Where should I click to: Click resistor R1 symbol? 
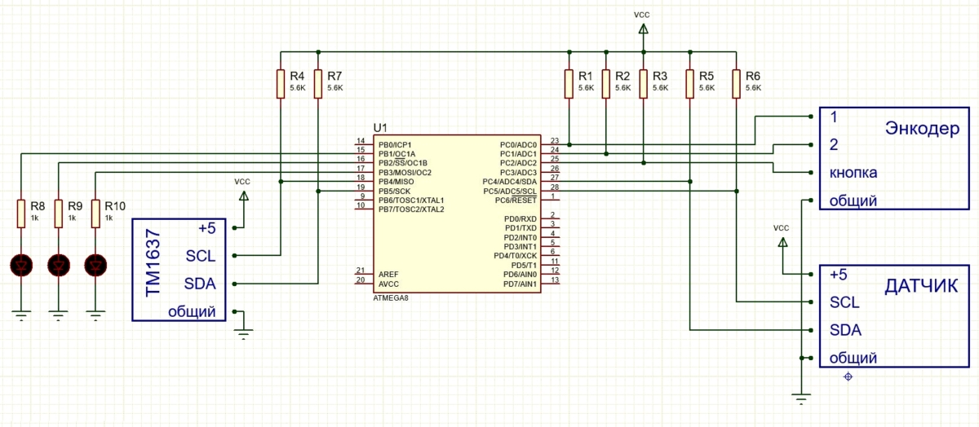pyautogui.click(x=569, y=84)
